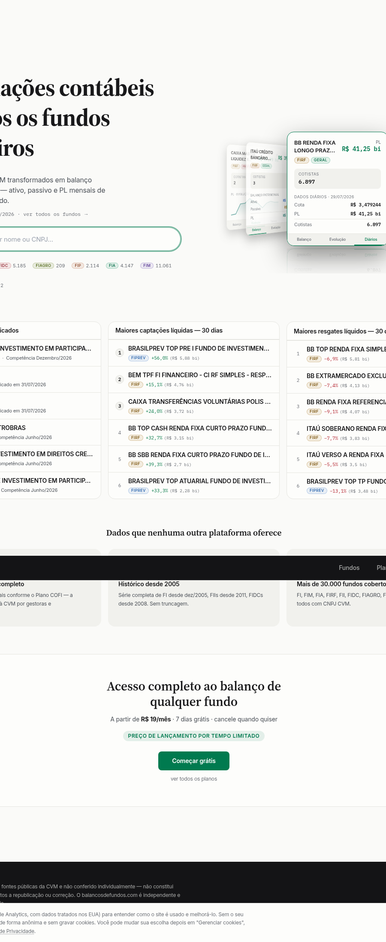Click the 'Começar grátis' button
This screenshot has width=386, height=942.
pos(194,761)
